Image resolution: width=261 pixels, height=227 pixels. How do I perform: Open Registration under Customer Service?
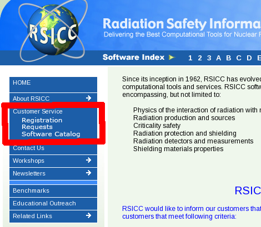[42, 120]
